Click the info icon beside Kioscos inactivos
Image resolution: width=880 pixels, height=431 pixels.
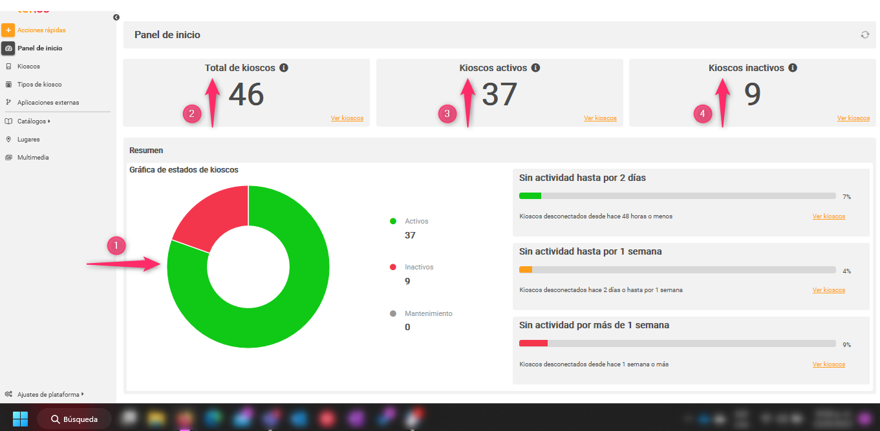point(793,68)
